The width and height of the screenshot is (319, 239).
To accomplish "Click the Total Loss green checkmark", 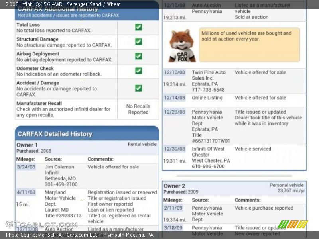I will coord(138,27).
